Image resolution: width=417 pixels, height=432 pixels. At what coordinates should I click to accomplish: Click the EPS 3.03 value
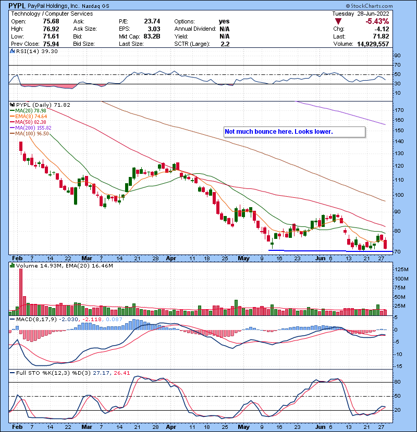click(154, 29)
